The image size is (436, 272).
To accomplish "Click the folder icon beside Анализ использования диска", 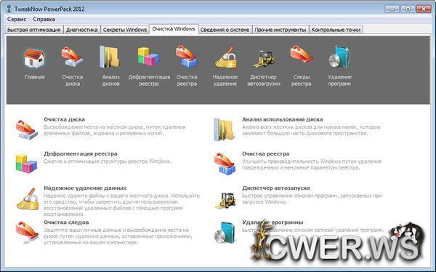I will pos(225,129).
